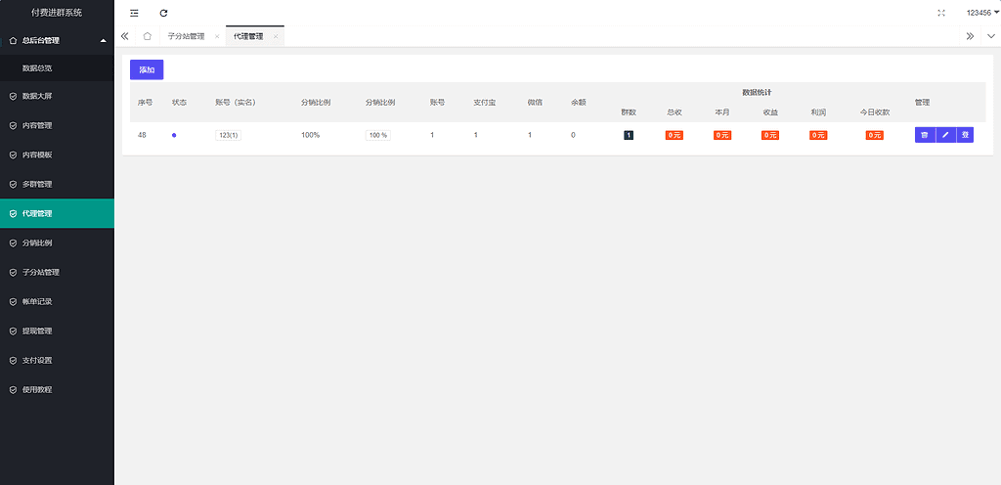Toggle the sidebar collapse icon
The image size is (1001, 485).
tap(135, 13)
